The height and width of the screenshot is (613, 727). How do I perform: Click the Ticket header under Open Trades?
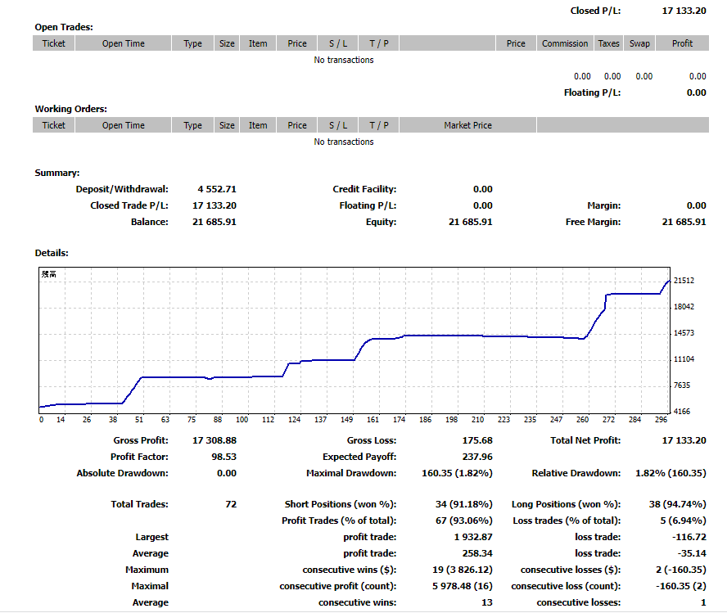click(53, 43)
